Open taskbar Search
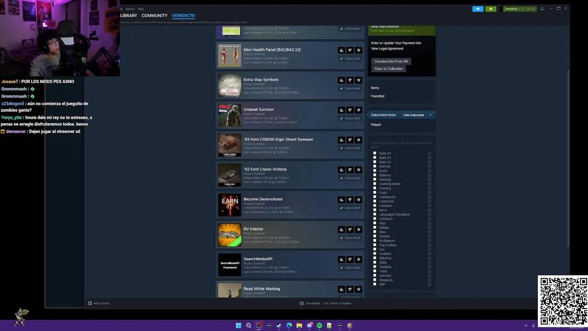 (x=249, y=325)
